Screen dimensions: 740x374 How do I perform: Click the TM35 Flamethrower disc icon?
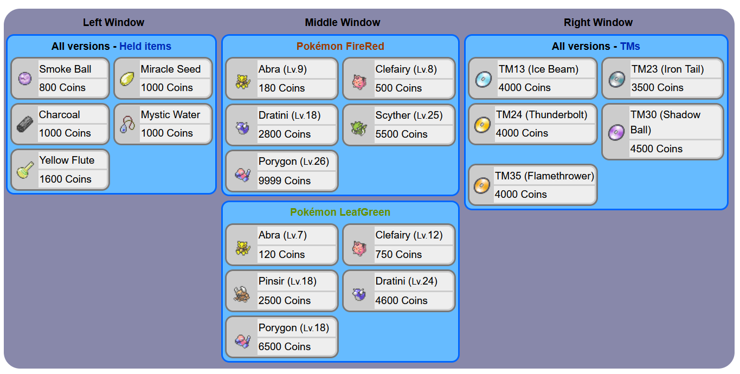[x=482, y=185]
